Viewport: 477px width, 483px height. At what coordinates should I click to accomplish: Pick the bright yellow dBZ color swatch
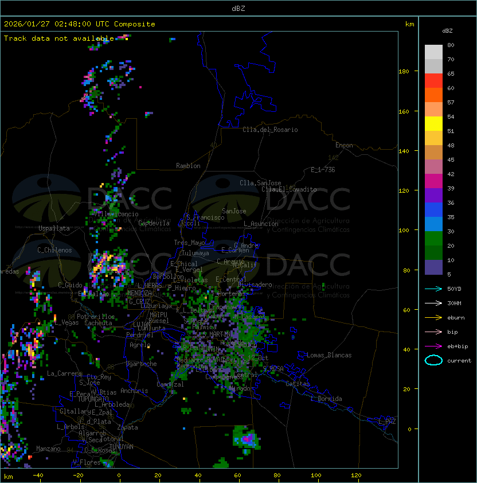[433, 123]
